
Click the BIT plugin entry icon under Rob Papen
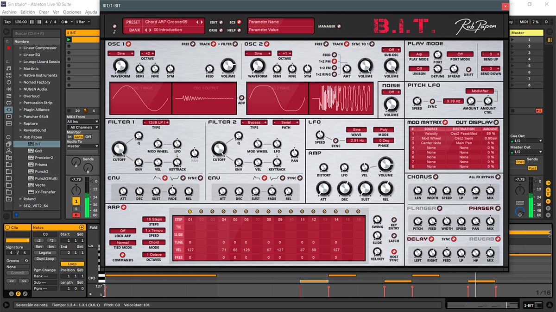click(31, 144)
